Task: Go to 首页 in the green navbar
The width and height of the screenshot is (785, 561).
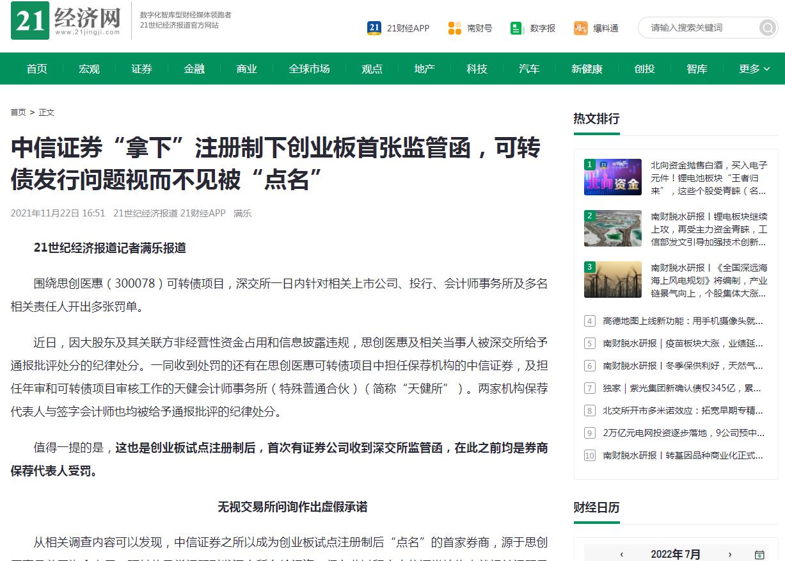Action: click(37, 69)
